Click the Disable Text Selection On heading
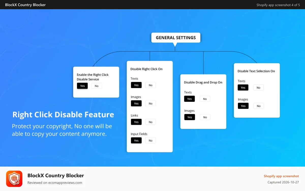This screenshot has width=305, height=191. tap(256, 71)
